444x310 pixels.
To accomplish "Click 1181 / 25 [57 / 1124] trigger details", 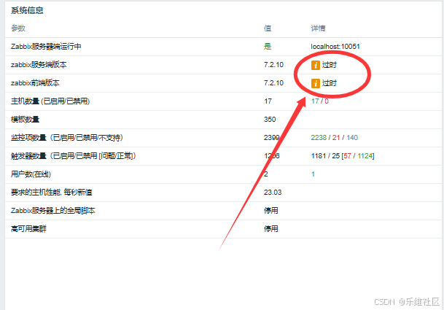I will [343, 156].
